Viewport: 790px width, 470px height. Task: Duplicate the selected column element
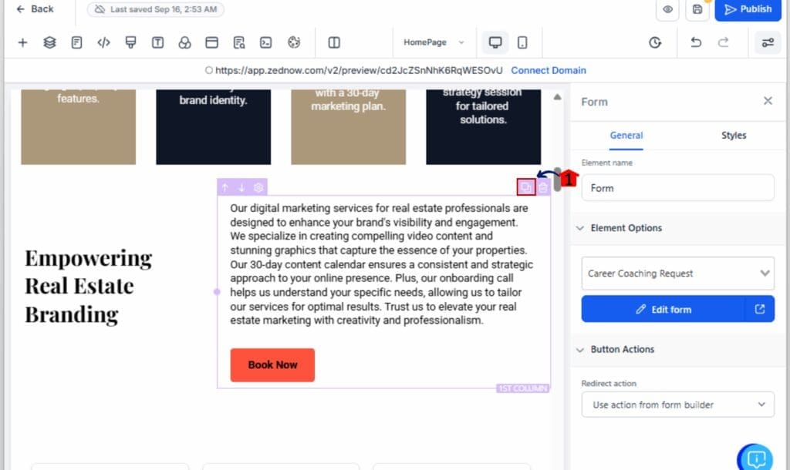pyautogui.click(x=526, y=187)
